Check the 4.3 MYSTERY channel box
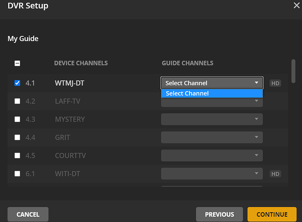Image resolution: width=302 pixels, height=222 pixels. click(18, 119)
